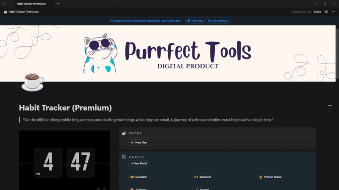Click the Workout habit button
The height and width of the screenshot is (190, 339).
point(203,177)
